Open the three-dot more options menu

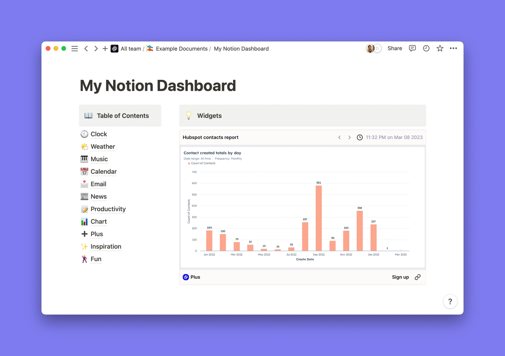point(453,48)
